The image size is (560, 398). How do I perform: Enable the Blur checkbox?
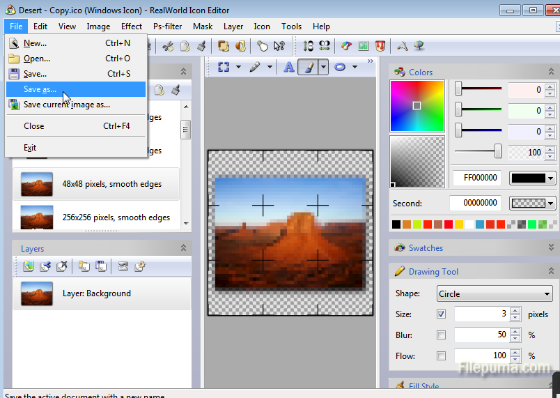(441, 335)
